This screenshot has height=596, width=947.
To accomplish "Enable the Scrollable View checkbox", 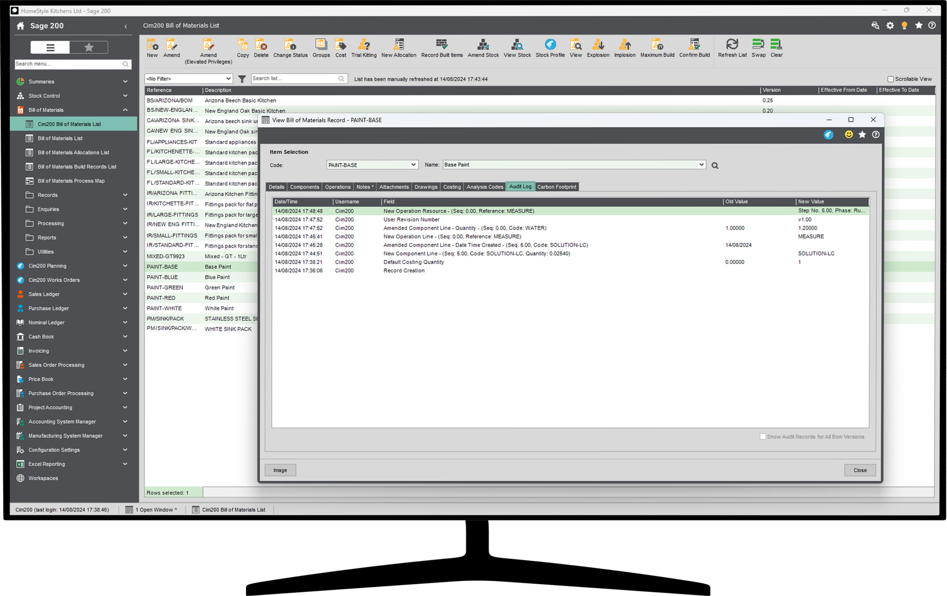I will point(890,79).
